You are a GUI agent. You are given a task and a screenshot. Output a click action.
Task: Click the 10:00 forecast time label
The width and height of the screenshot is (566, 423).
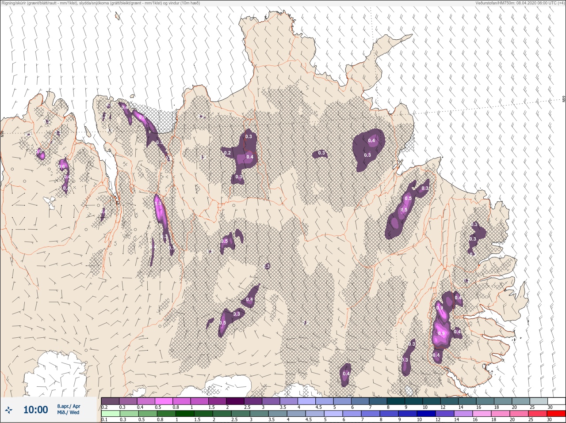pos(35,410)
